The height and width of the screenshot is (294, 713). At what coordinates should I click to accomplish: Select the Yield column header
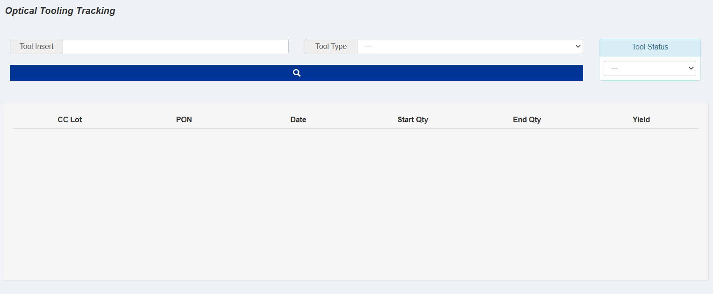(641, 119)
